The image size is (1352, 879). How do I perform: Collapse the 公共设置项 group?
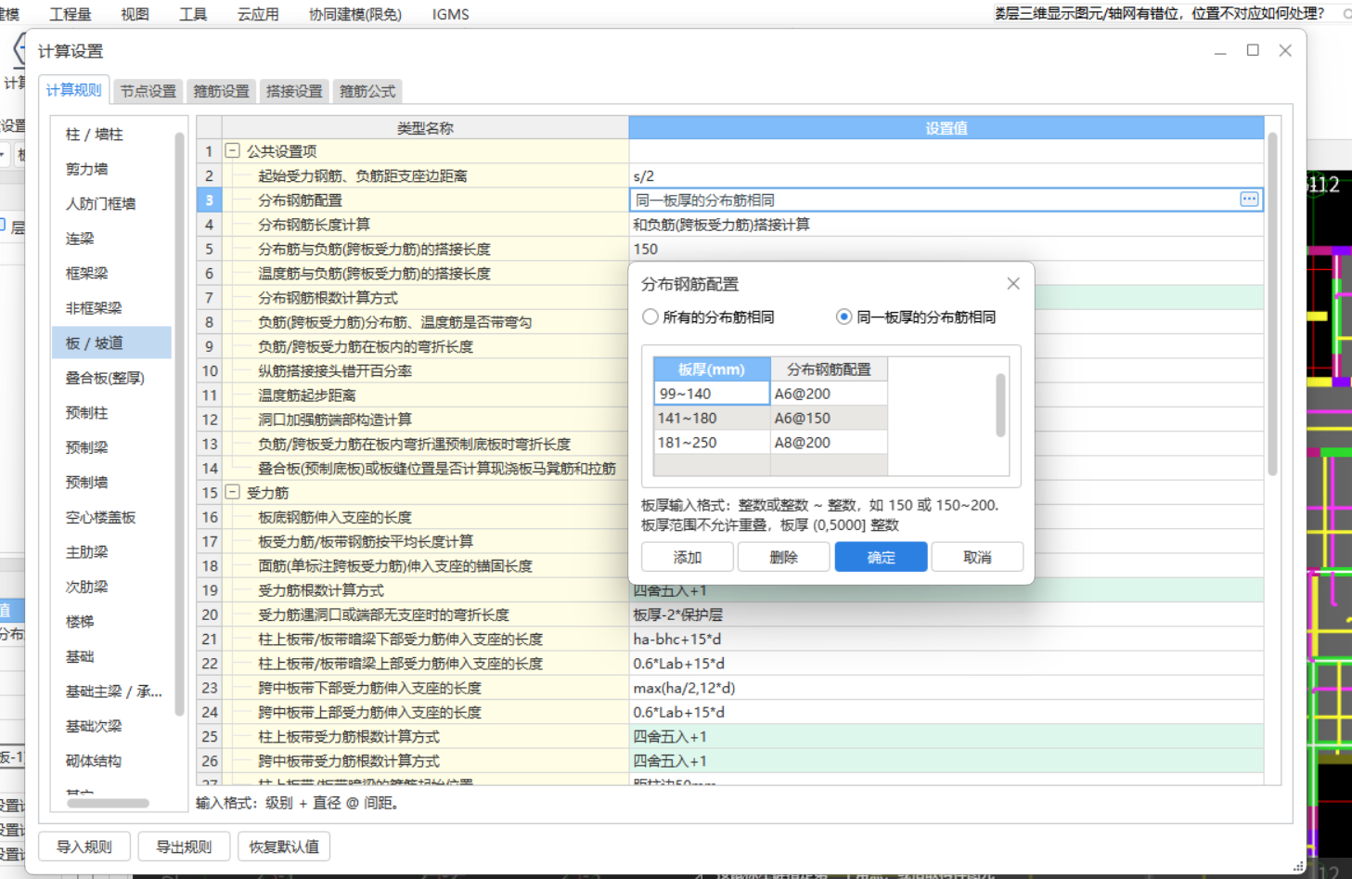coord(233,150)
